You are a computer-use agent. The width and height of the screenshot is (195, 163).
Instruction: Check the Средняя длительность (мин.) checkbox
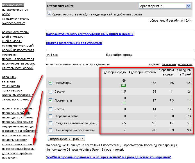[50, 123]
